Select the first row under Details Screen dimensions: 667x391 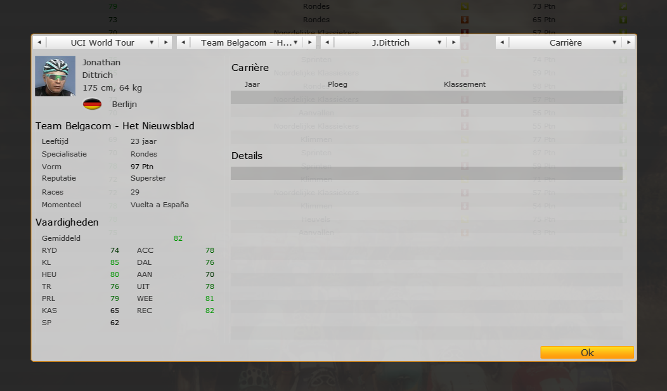426,173
